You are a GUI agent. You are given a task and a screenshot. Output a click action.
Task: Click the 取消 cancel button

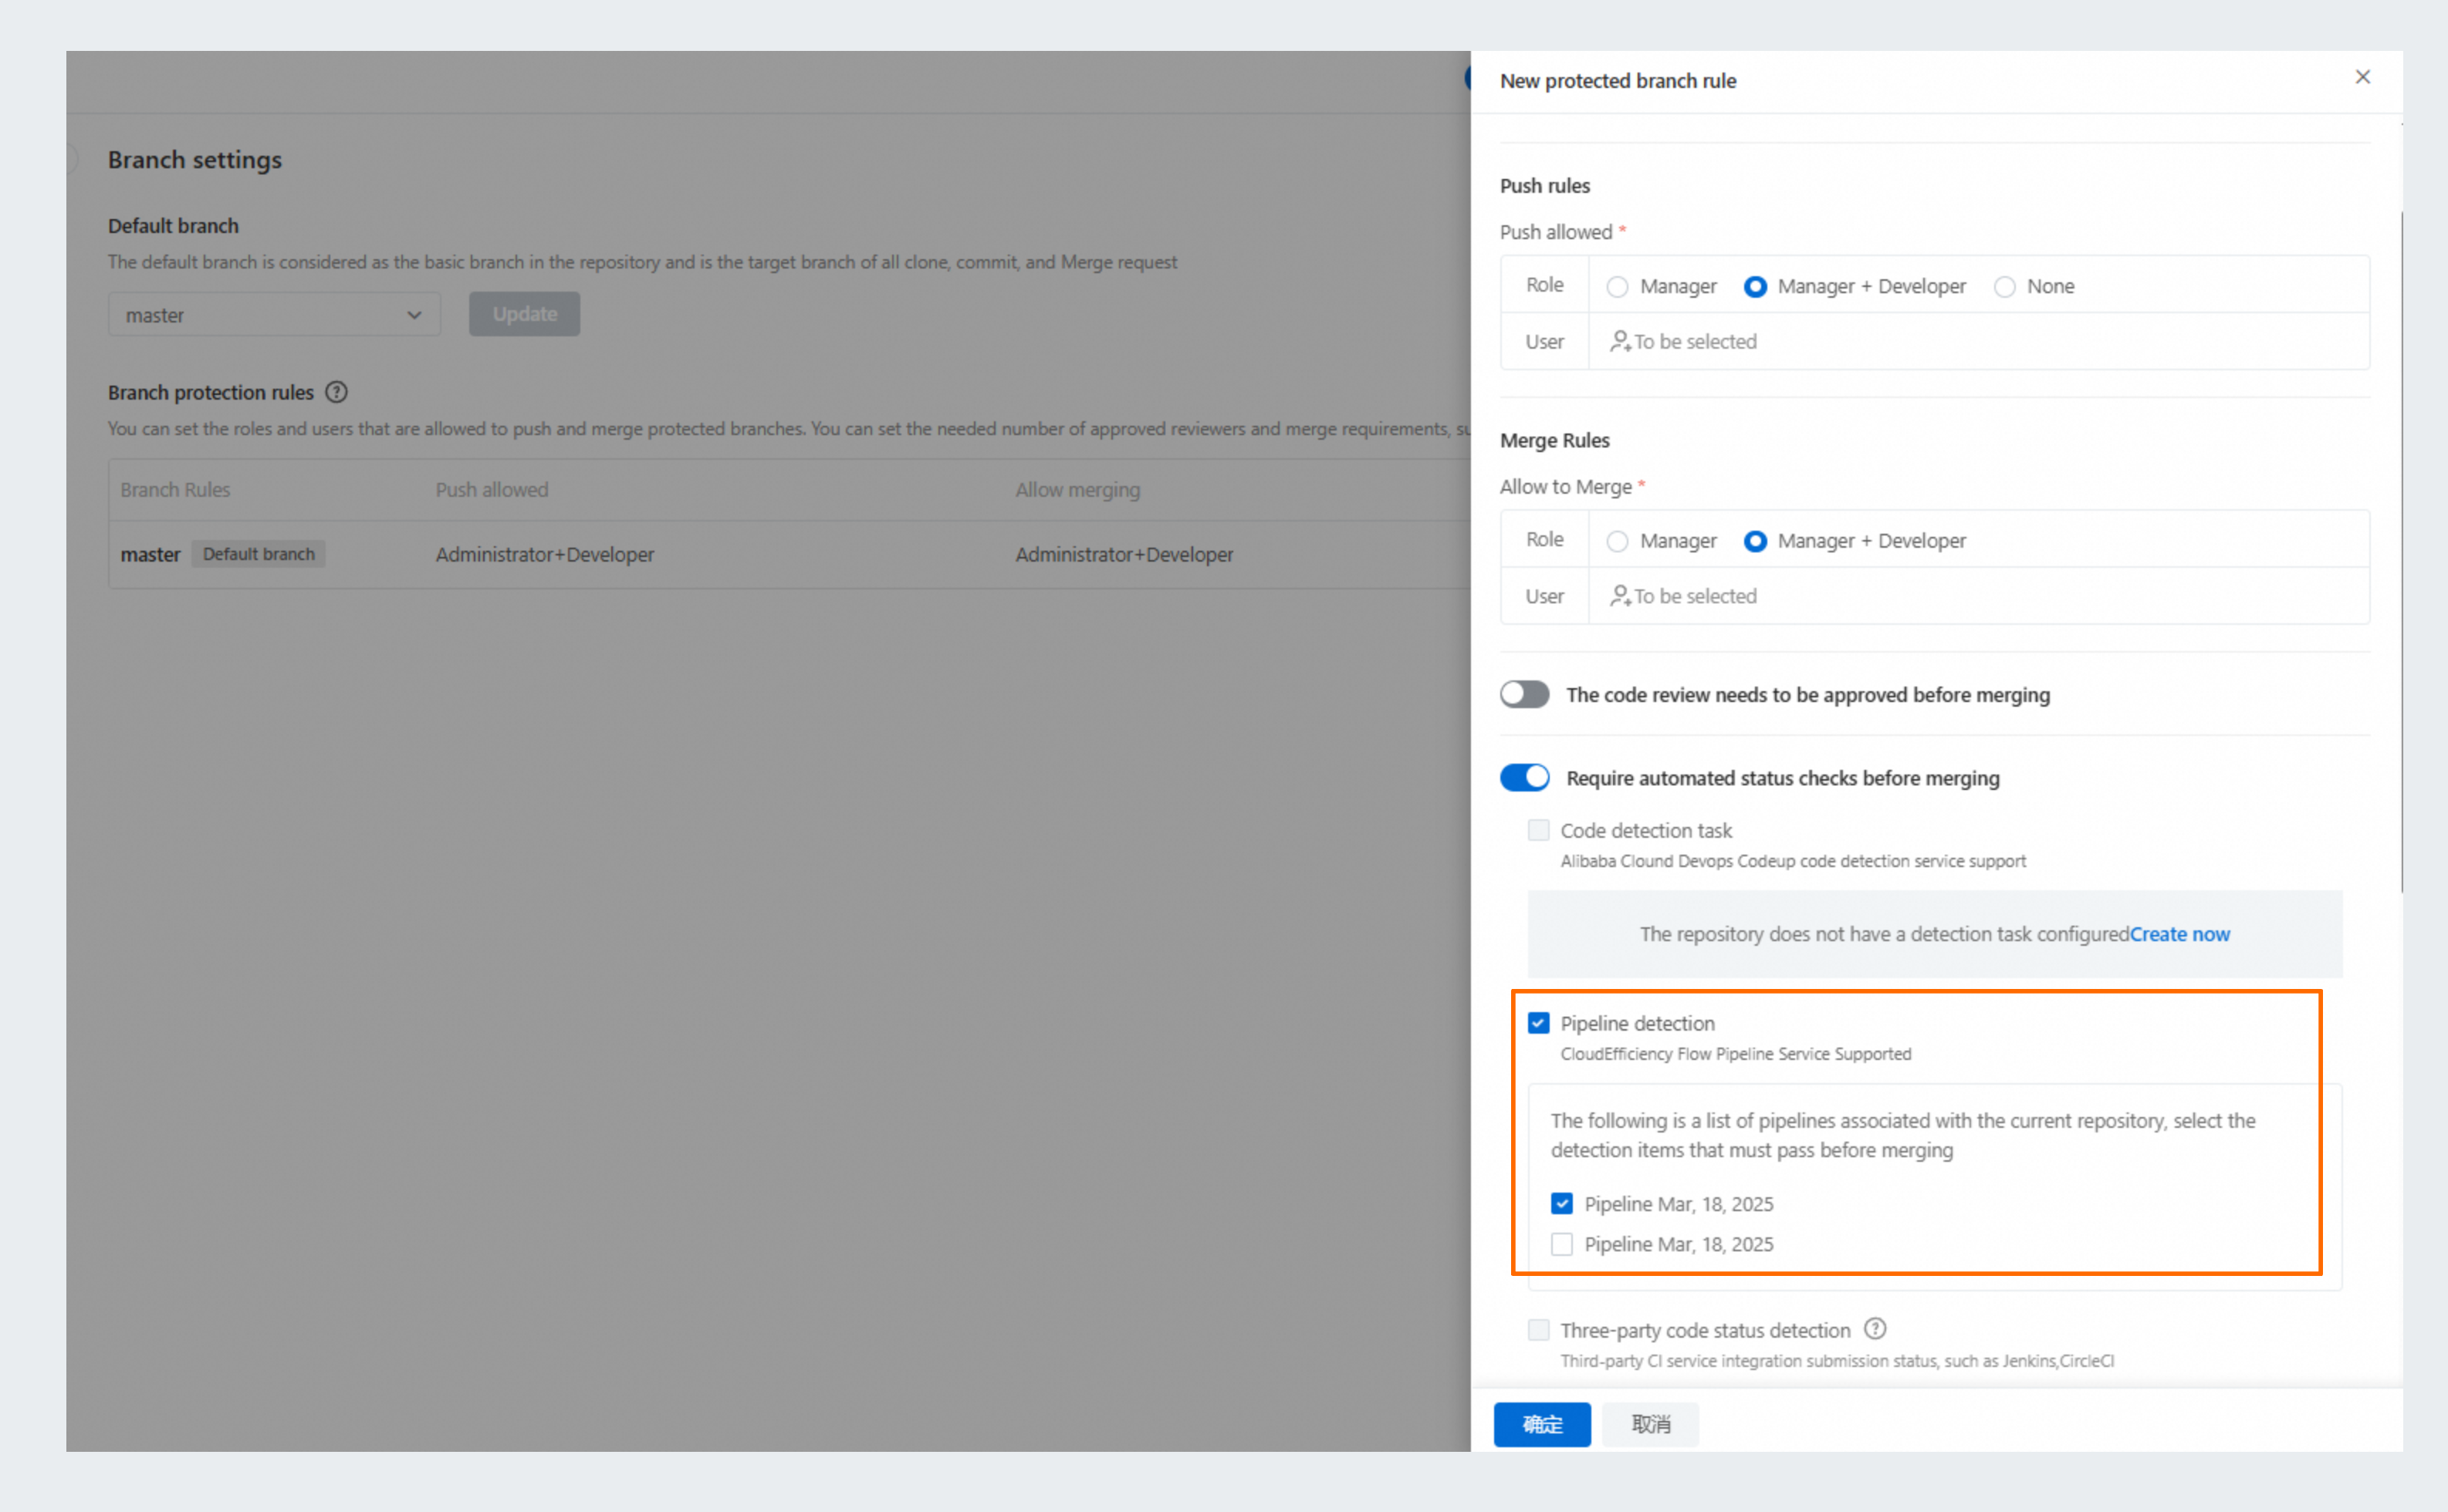tap(1650, 1424)
